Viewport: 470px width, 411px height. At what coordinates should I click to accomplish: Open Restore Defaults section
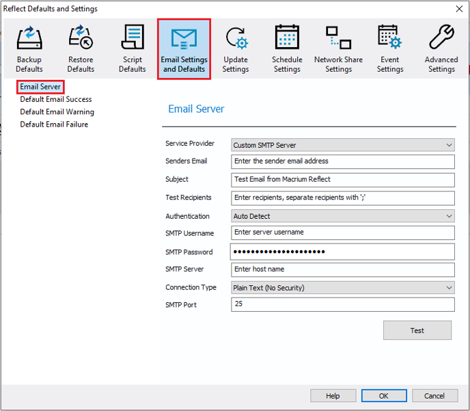tap(81, 49)
